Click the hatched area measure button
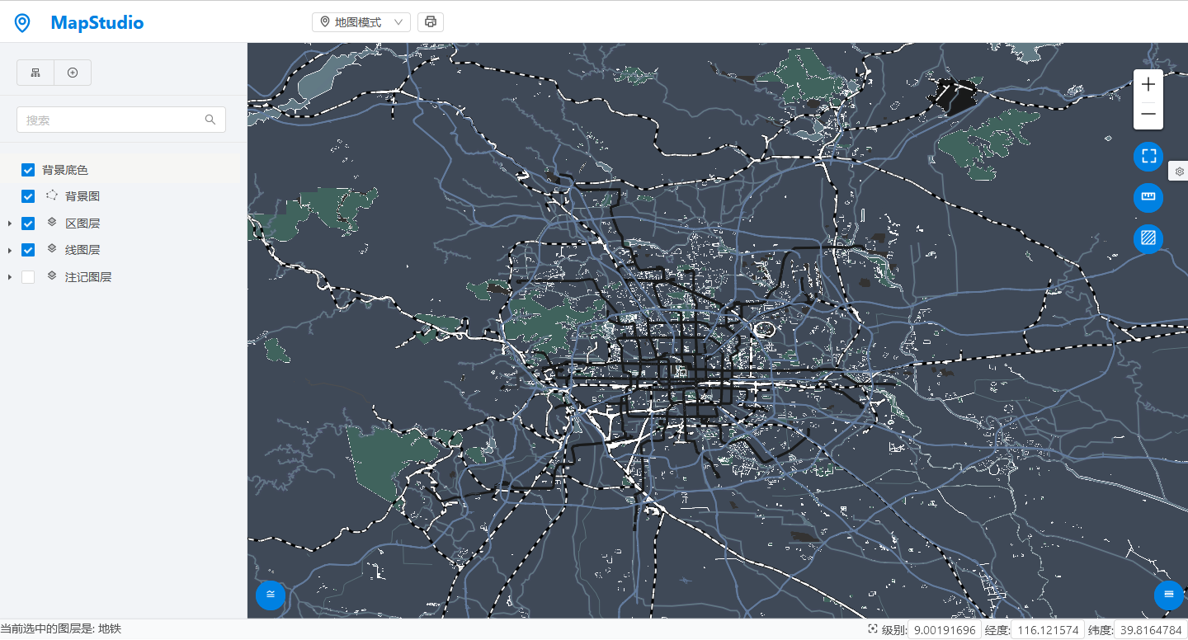The image size is (1188, 640). [1148, 238]
